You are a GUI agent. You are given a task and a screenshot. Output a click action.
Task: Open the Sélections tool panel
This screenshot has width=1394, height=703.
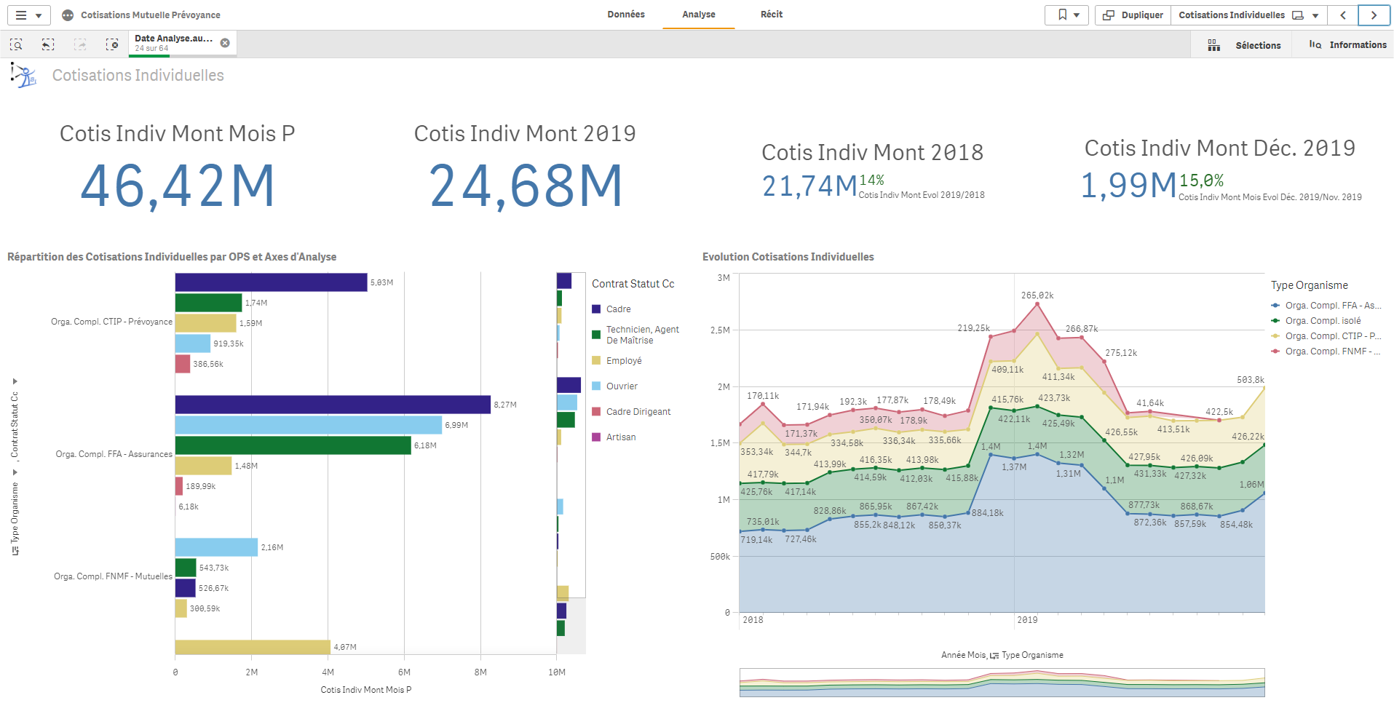pyautogui.click(x=1244, y=45)
